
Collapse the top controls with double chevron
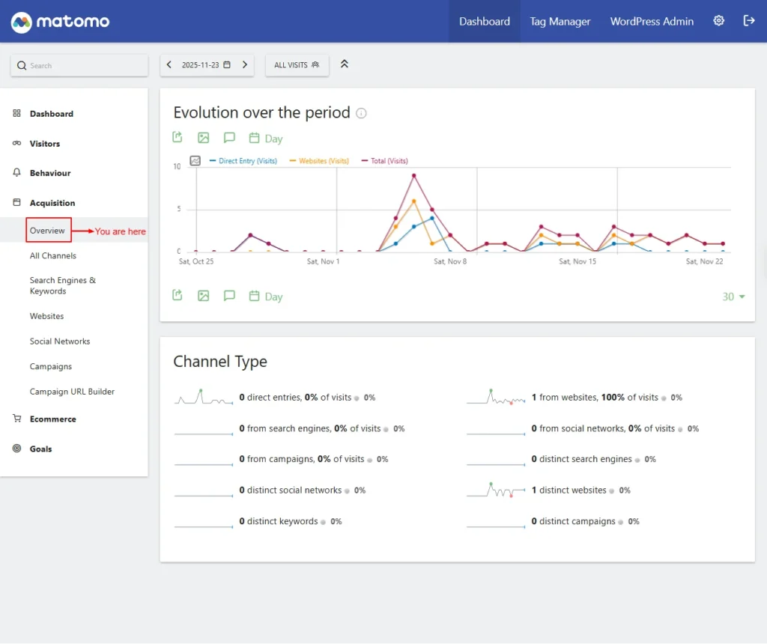pyautogui.click(x=345, y=64)
